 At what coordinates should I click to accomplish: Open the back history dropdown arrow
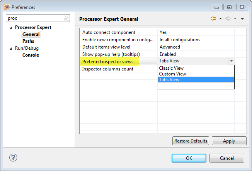[220, 18]
